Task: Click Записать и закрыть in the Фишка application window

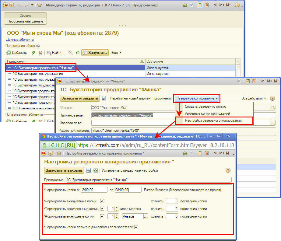Action: tap(79, 98)
